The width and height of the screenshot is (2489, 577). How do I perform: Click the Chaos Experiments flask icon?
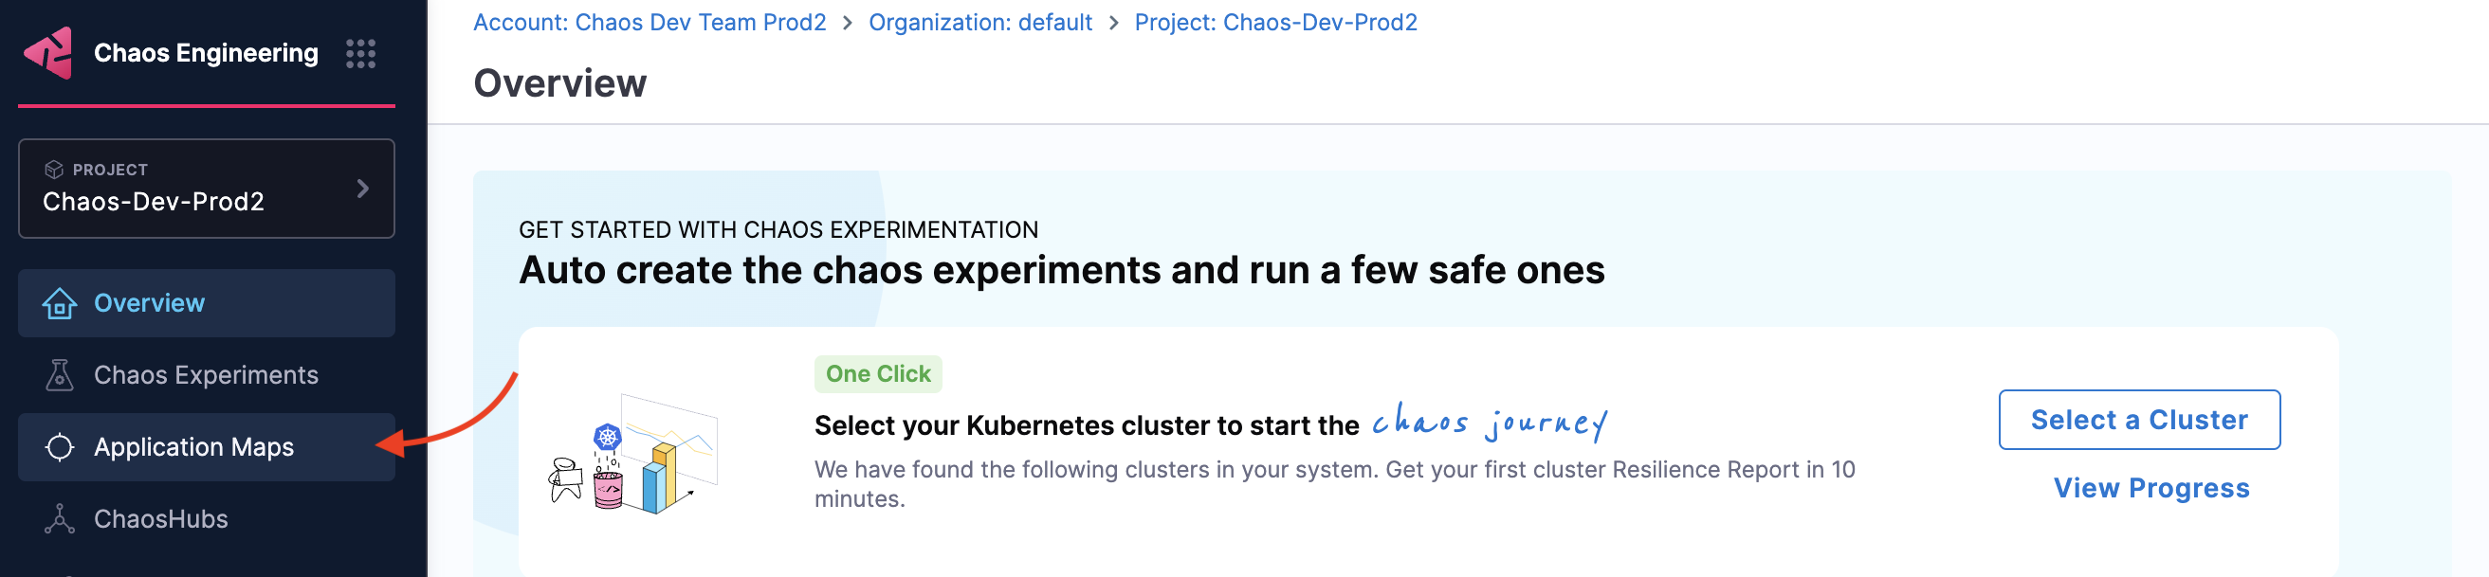click(60, 375)
